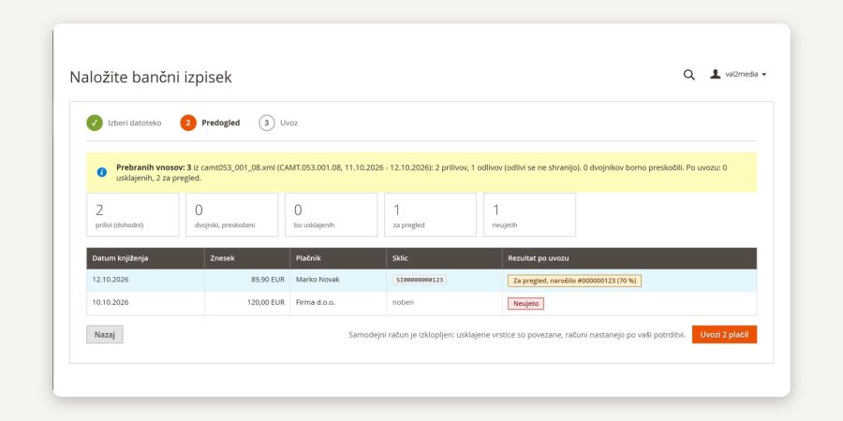Open the search magnifier icon
The height and width of the screenshot is (421, 843).
coord(688,75)
